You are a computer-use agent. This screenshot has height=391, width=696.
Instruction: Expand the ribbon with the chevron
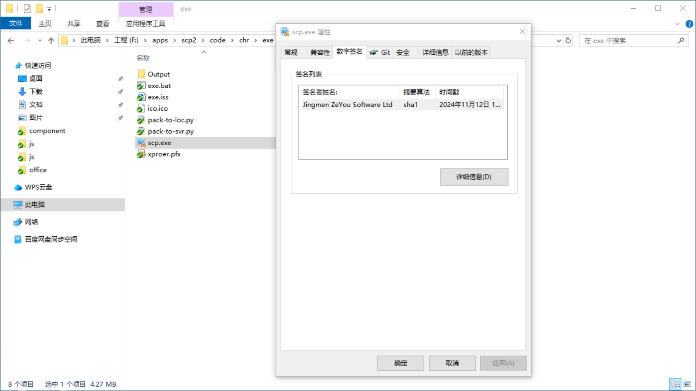point(677,24)
